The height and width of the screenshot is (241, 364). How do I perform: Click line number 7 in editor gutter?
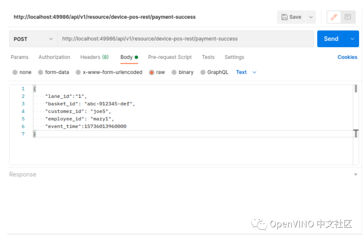[23, 134]
